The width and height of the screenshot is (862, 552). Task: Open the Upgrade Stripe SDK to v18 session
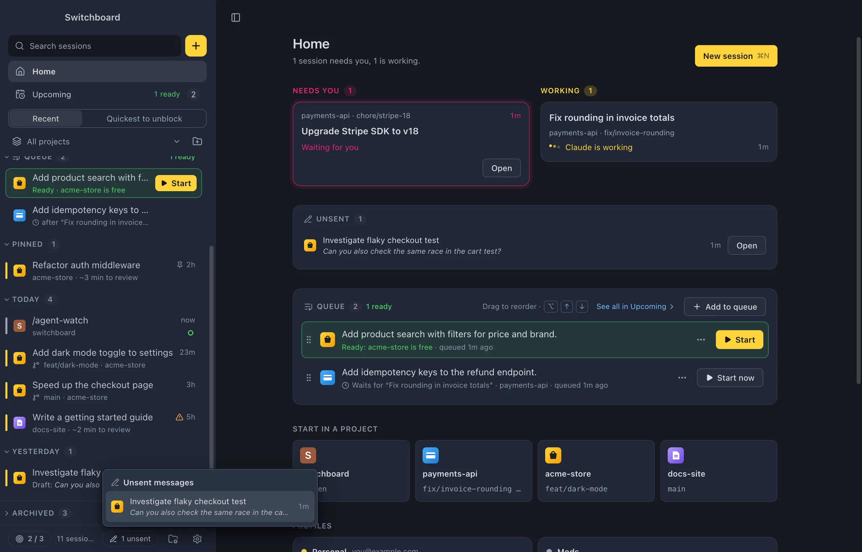411,144
